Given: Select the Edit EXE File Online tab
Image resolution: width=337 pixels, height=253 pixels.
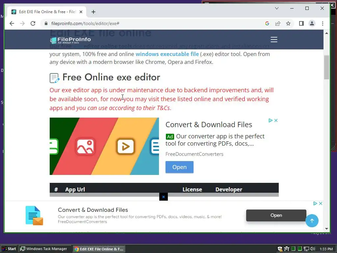Looking at the screenshot, I should (x=47, y=12).
